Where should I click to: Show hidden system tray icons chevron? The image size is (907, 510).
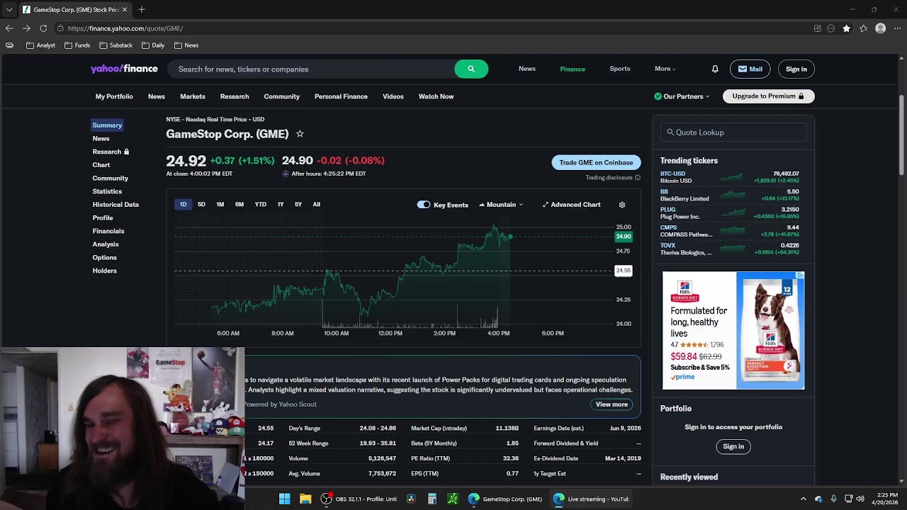803,499
